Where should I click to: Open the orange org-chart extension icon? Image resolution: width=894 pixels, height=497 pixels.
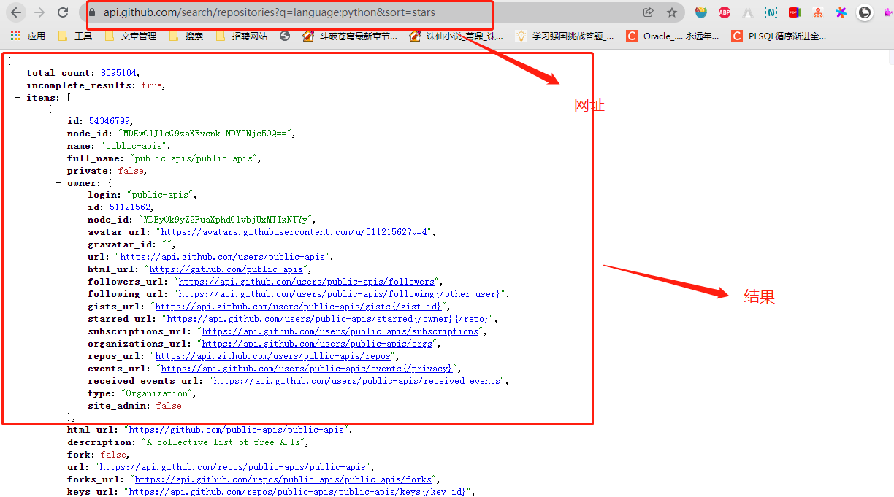(817, 12)
